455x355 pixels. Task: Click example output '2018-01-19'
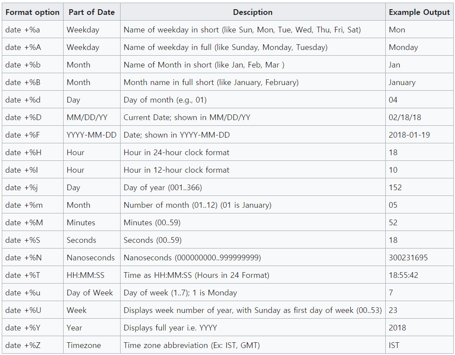click(x=409, y=135)
